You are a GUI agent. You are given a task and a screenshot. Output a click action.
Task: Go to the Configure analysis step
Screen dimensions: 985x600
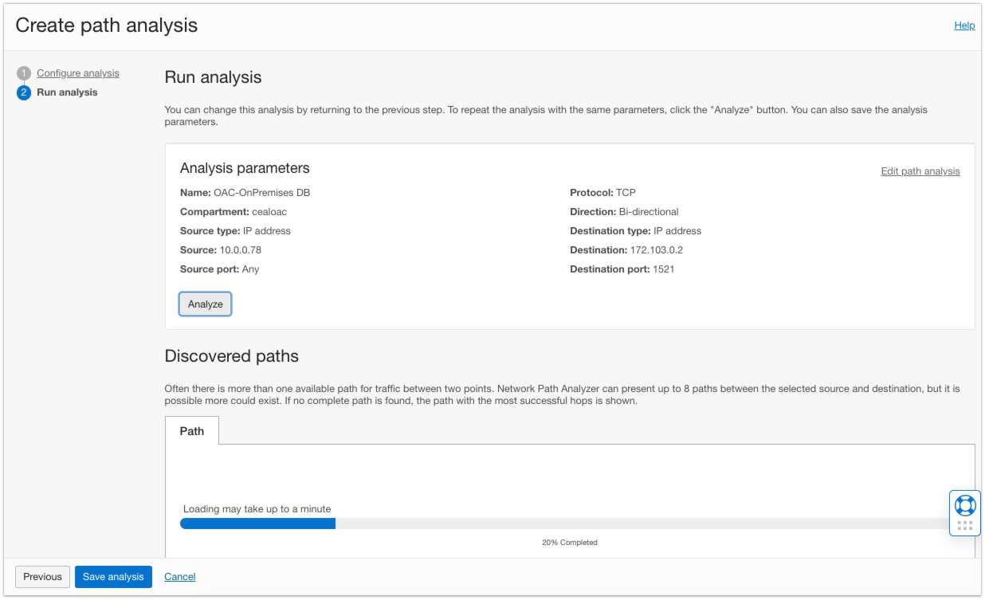78,73
